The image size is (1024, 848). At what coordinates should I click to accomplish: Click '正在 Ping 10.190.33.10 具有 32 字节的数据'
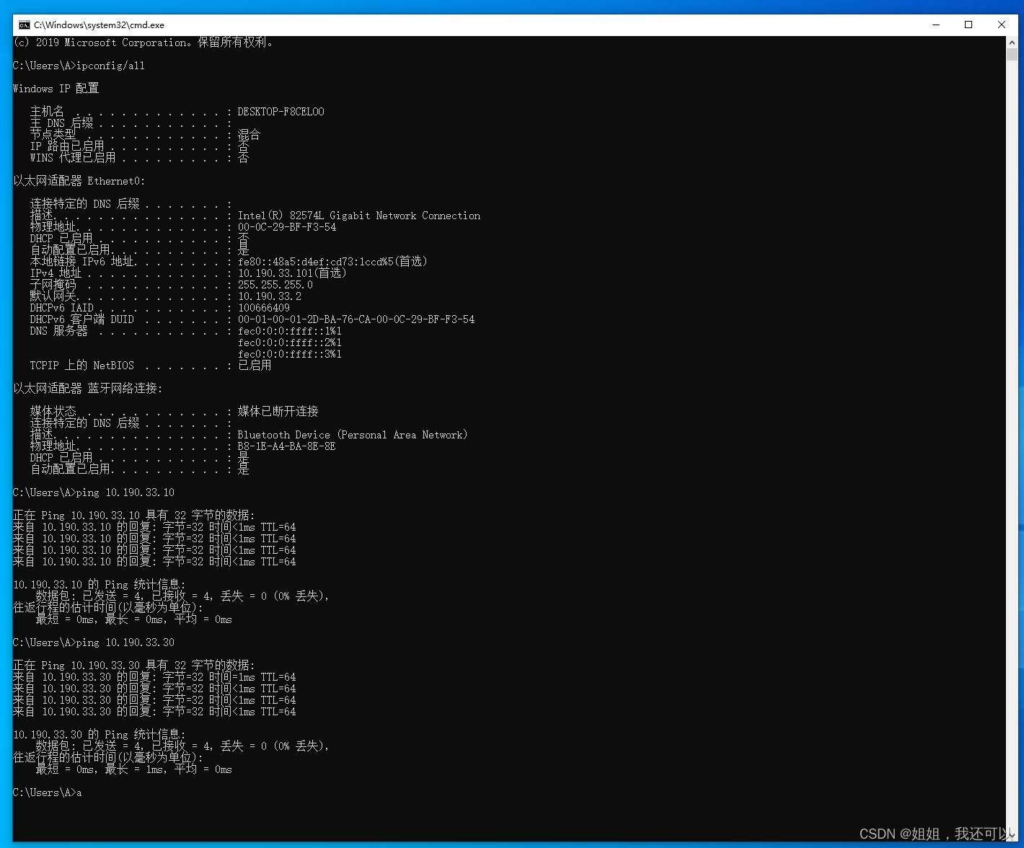coord(133,516)
